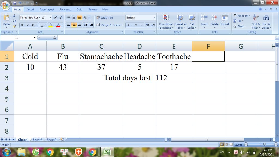Open Find & Select binoculars tool

pyautogui.click(x=266, y=22)
